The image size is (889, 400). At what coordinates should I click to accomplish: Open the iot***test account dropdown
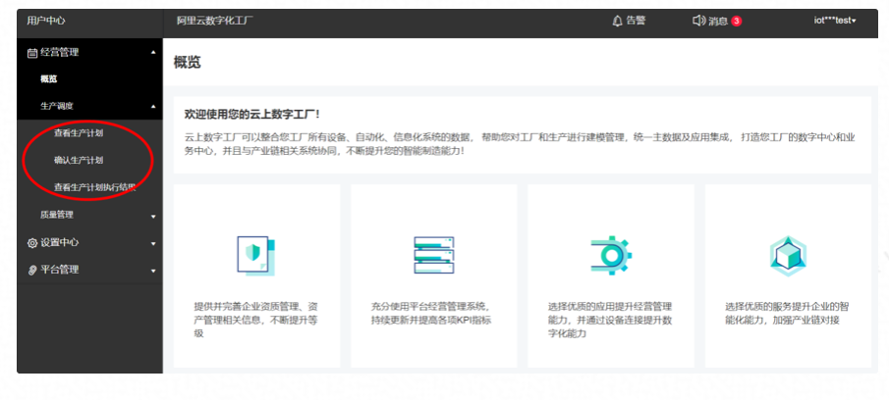pyautogui.click(x=835, y=21)
